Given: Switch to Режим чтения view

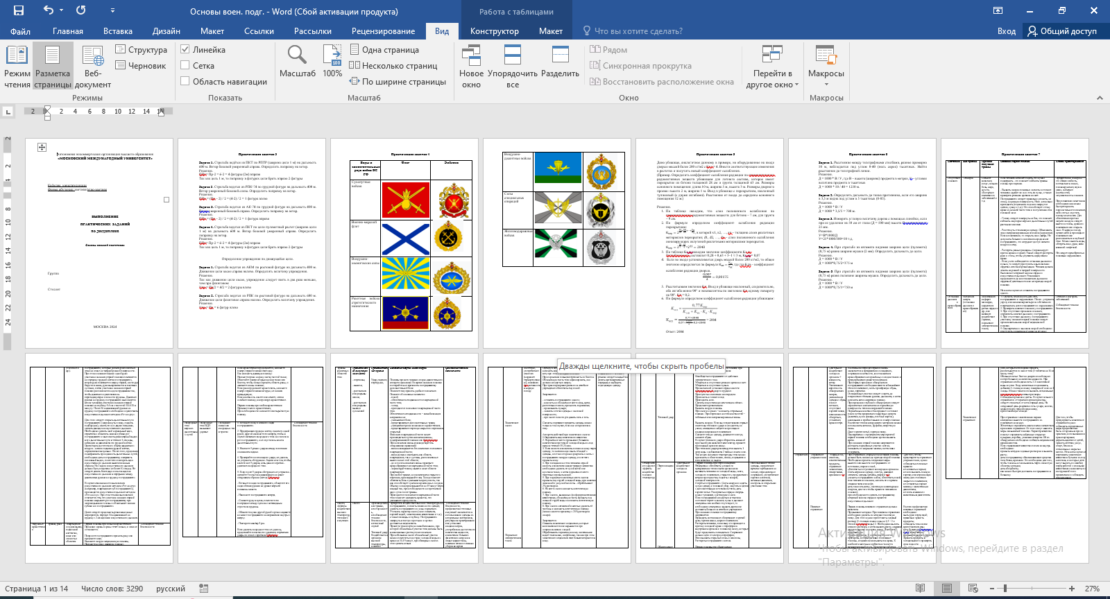Looking at the screenshot, I should tap(17, 67).
